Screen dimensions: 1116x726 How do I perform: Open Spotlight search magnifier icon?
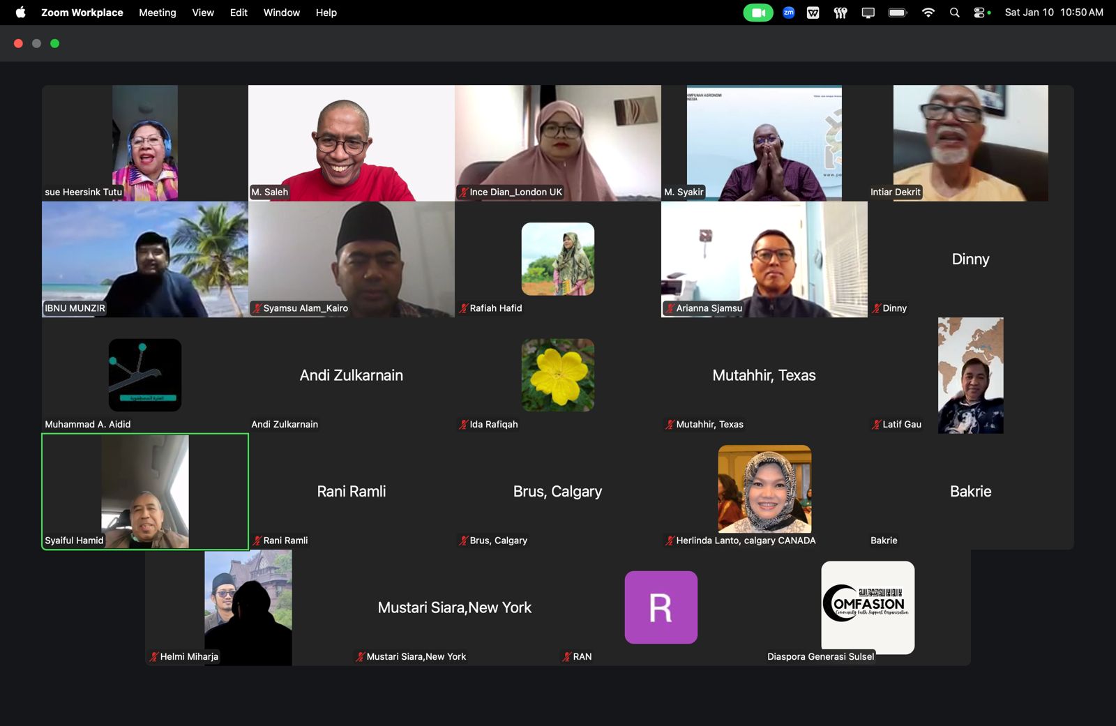click(x=954, y=13)
